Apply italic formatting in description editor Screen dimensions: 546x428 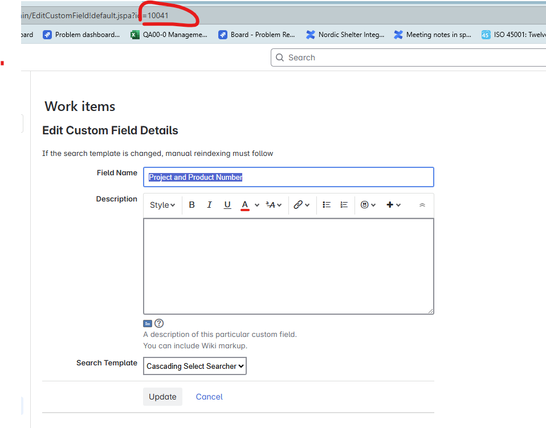[x=209, y=205]
